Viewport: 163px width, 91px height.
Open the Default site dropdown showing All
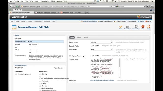pos(33,50)
